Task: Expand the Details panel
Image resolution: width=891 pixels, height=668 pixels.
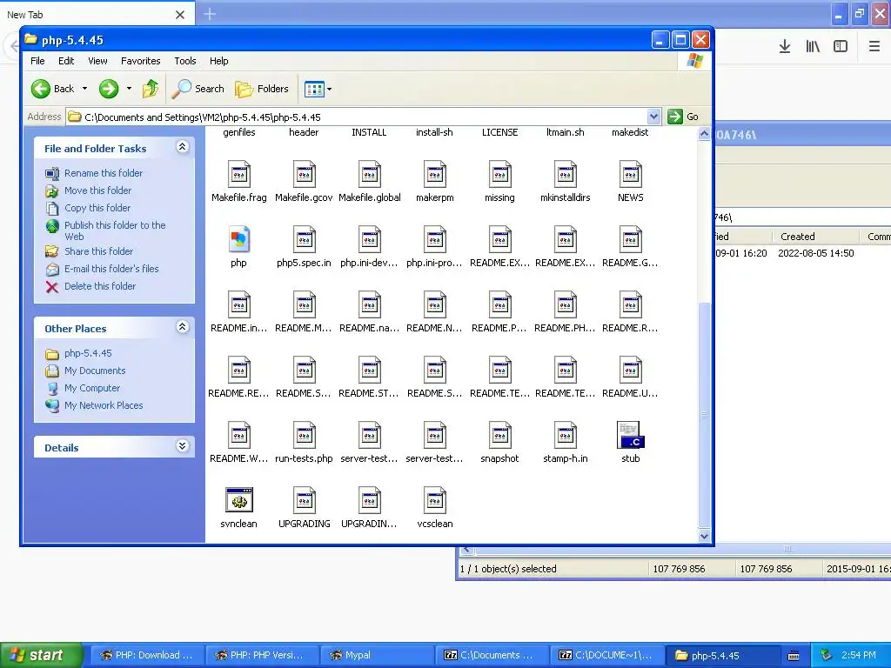Action: click(x=182, y=446)
